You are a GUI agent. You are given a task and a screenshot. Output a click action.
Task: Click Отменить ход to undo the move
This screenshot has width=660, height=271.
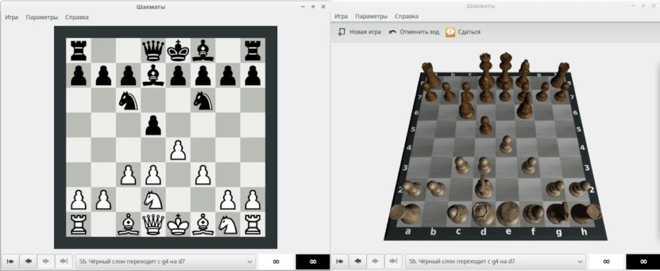point(414,32)
